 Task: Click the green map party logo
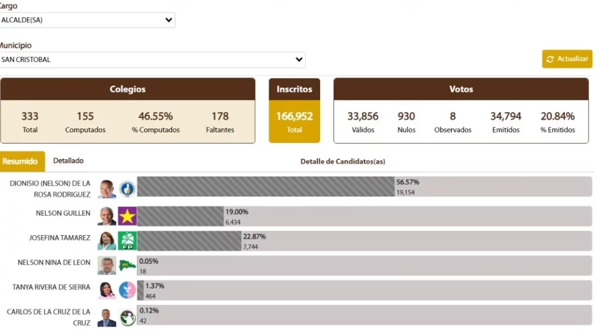[127, 265]
